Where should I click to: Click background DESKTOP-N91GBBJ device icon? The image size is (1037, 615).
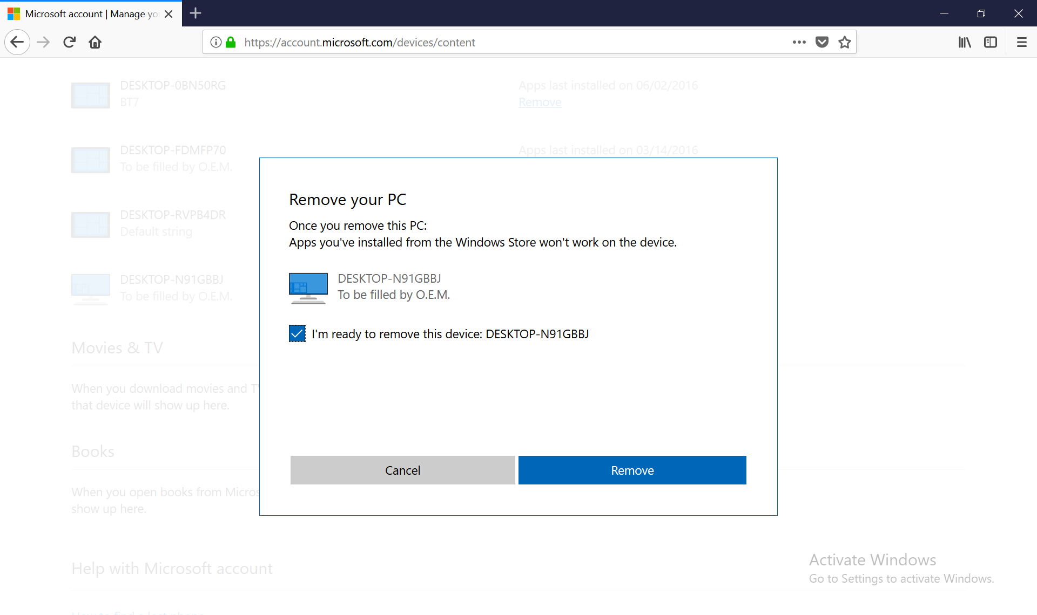(x=91, y=289)
